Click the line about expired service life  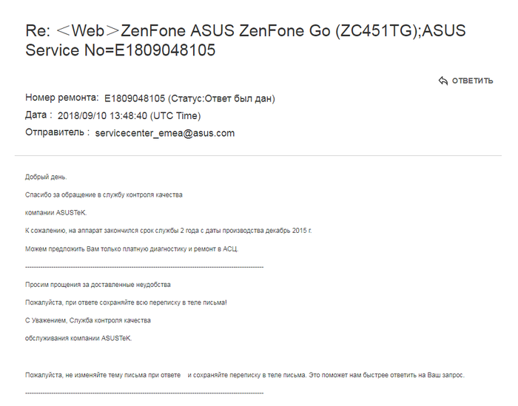coord(169,231)
